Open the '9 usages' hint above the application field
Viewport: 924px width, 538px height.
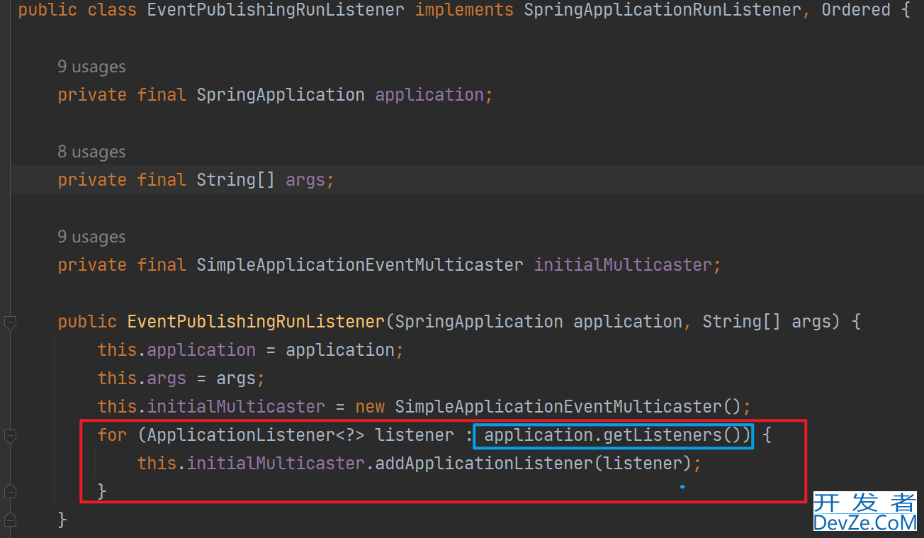pyautogui.click(x=91, y=67)
